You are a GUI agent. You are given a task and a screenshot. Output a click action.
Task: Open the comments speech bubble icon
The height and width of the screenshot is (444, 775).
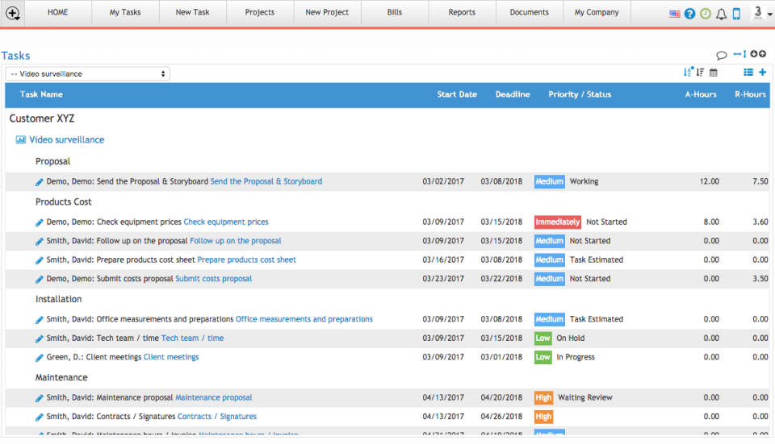click(x=722, y=55)
